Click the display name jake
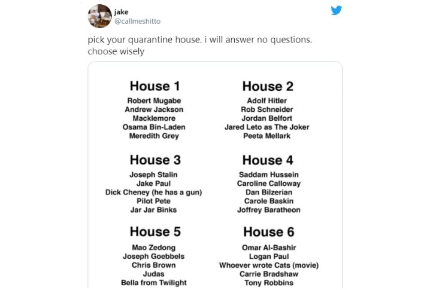This screenshot has height=290, width=436. tap(121, 12)
